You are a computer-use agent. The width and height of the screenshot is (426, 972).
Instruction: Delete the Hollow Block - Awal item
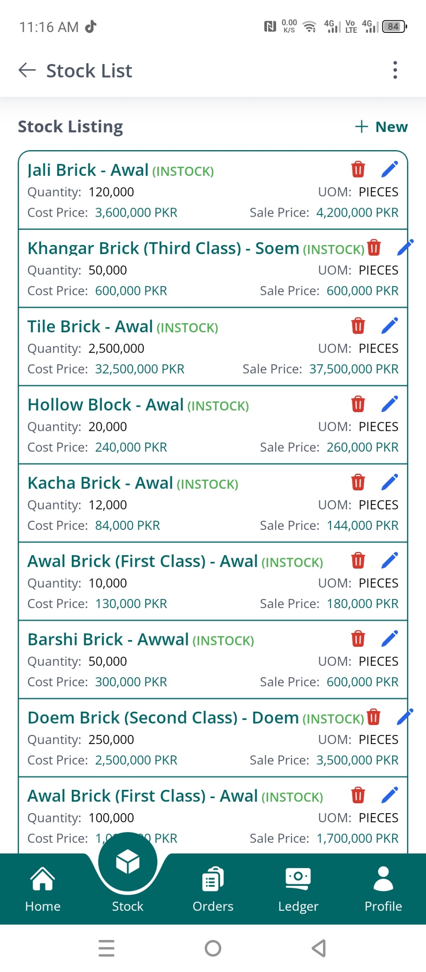[x=358, y=404]
